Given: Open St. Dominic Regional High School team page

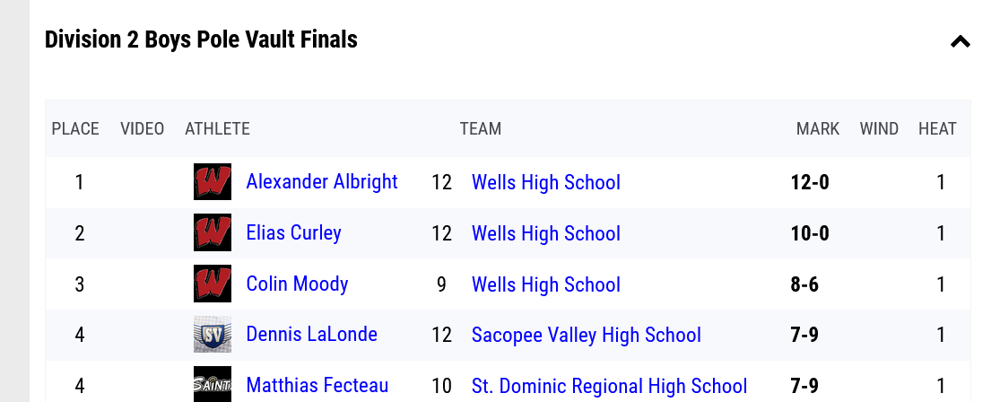Looking at the screenshot, I should point(609,387).
